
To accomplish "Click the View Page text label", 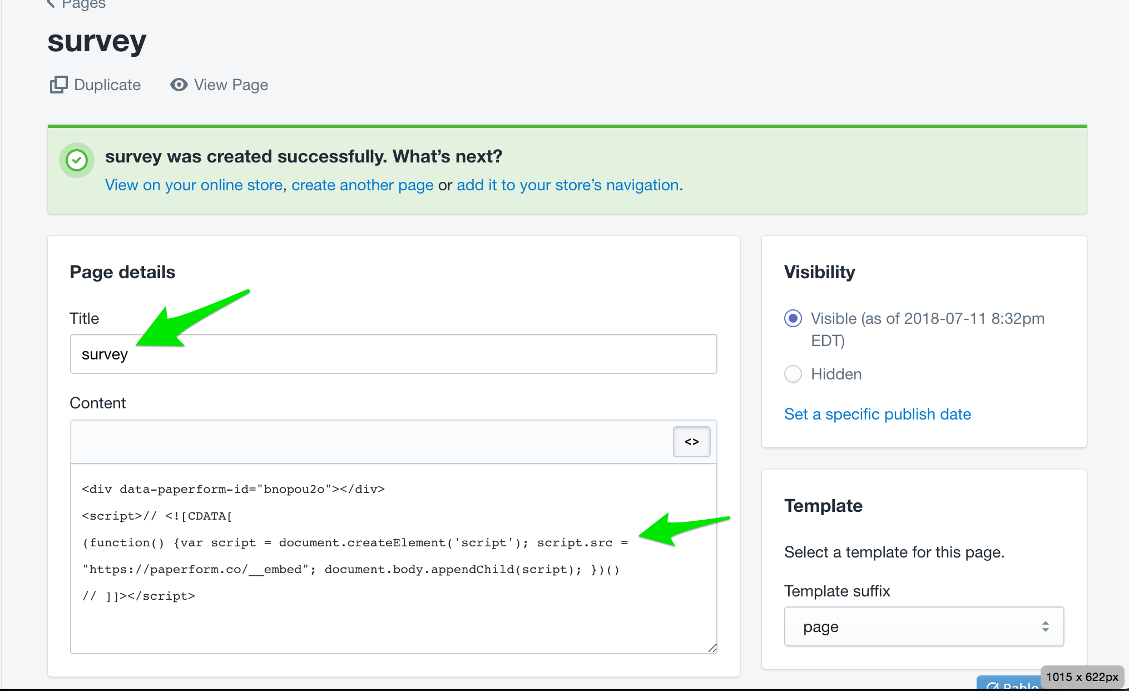I will pos(231,85).
